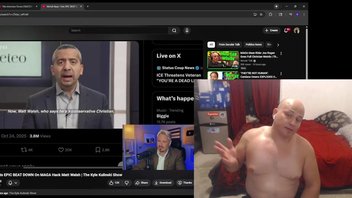This screenshot has height=198, width=352.
Task: Open the Chrome profile R icon
Action: [297, 15]
